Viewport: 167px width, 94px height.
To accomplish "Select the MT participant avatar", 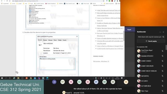I will [x=63, y=82].
